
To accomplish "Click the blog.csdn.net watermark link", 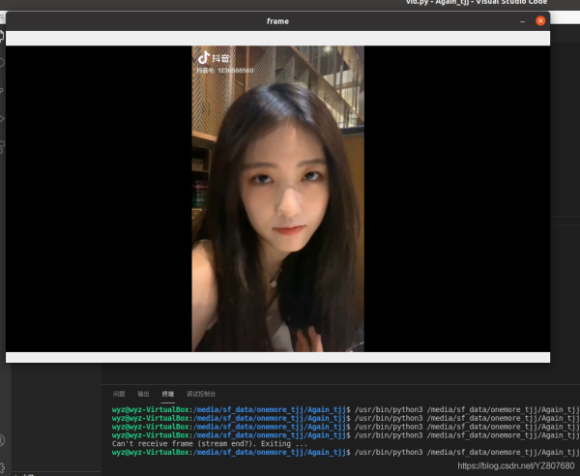I will (515, 466).
